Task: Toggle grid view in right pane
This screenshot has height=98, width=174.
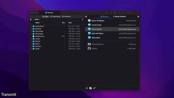Action: (x=138, y=17)
